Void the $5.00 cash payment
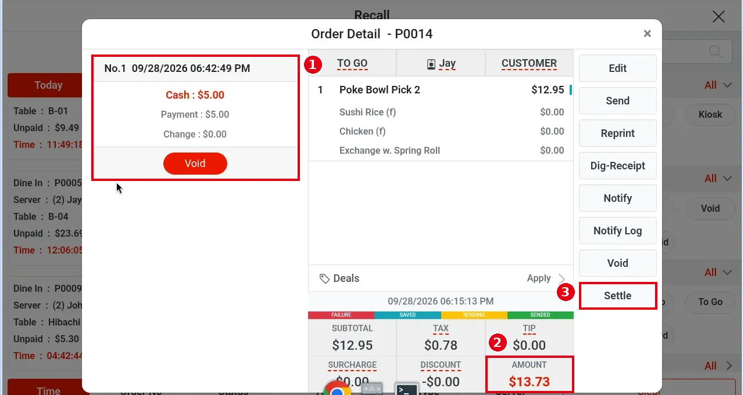The height and width of the screenshot is (395, 744). tap(195, 164)
